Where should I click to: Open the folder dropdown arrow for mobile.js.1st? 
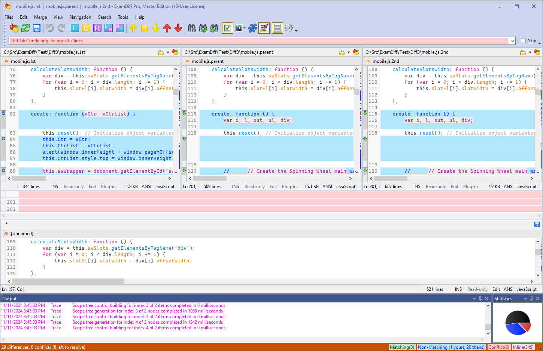pos(168,52)
